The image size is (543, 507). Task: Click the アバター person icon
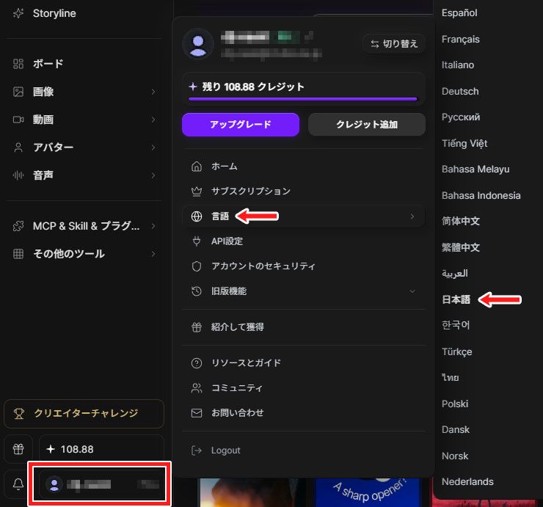(18, 147)
